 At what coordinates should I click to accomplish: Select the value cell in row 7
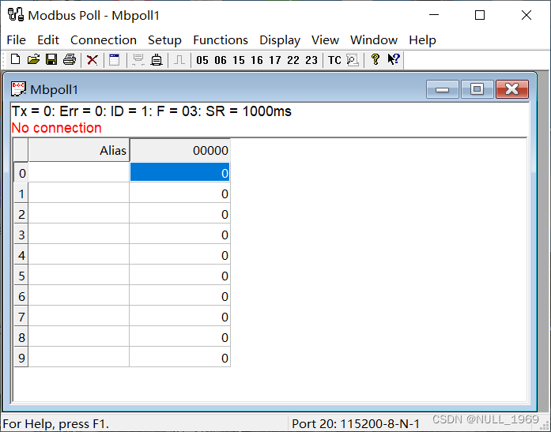click(x=179, y=316)
